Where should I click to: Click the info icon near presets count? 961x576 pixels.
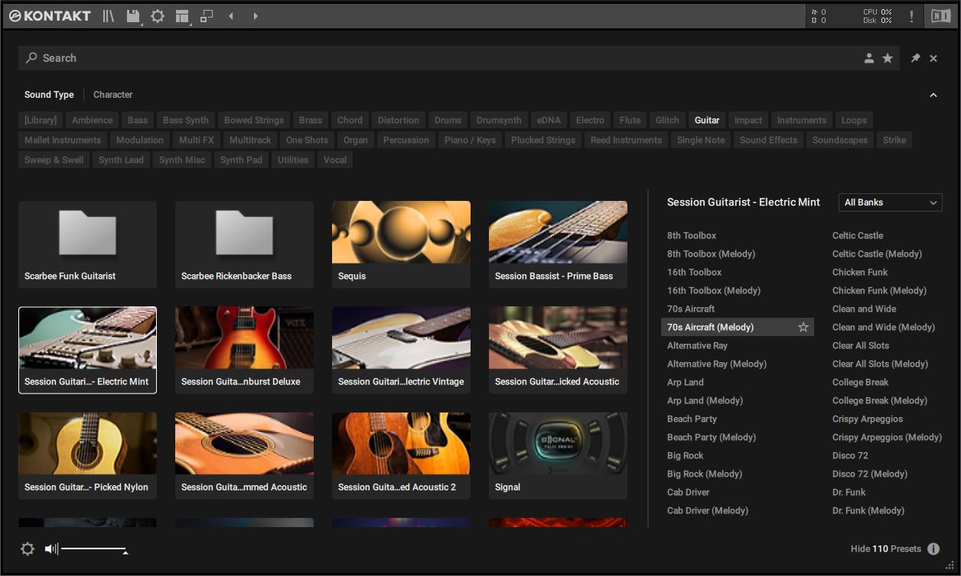[933, 548]
